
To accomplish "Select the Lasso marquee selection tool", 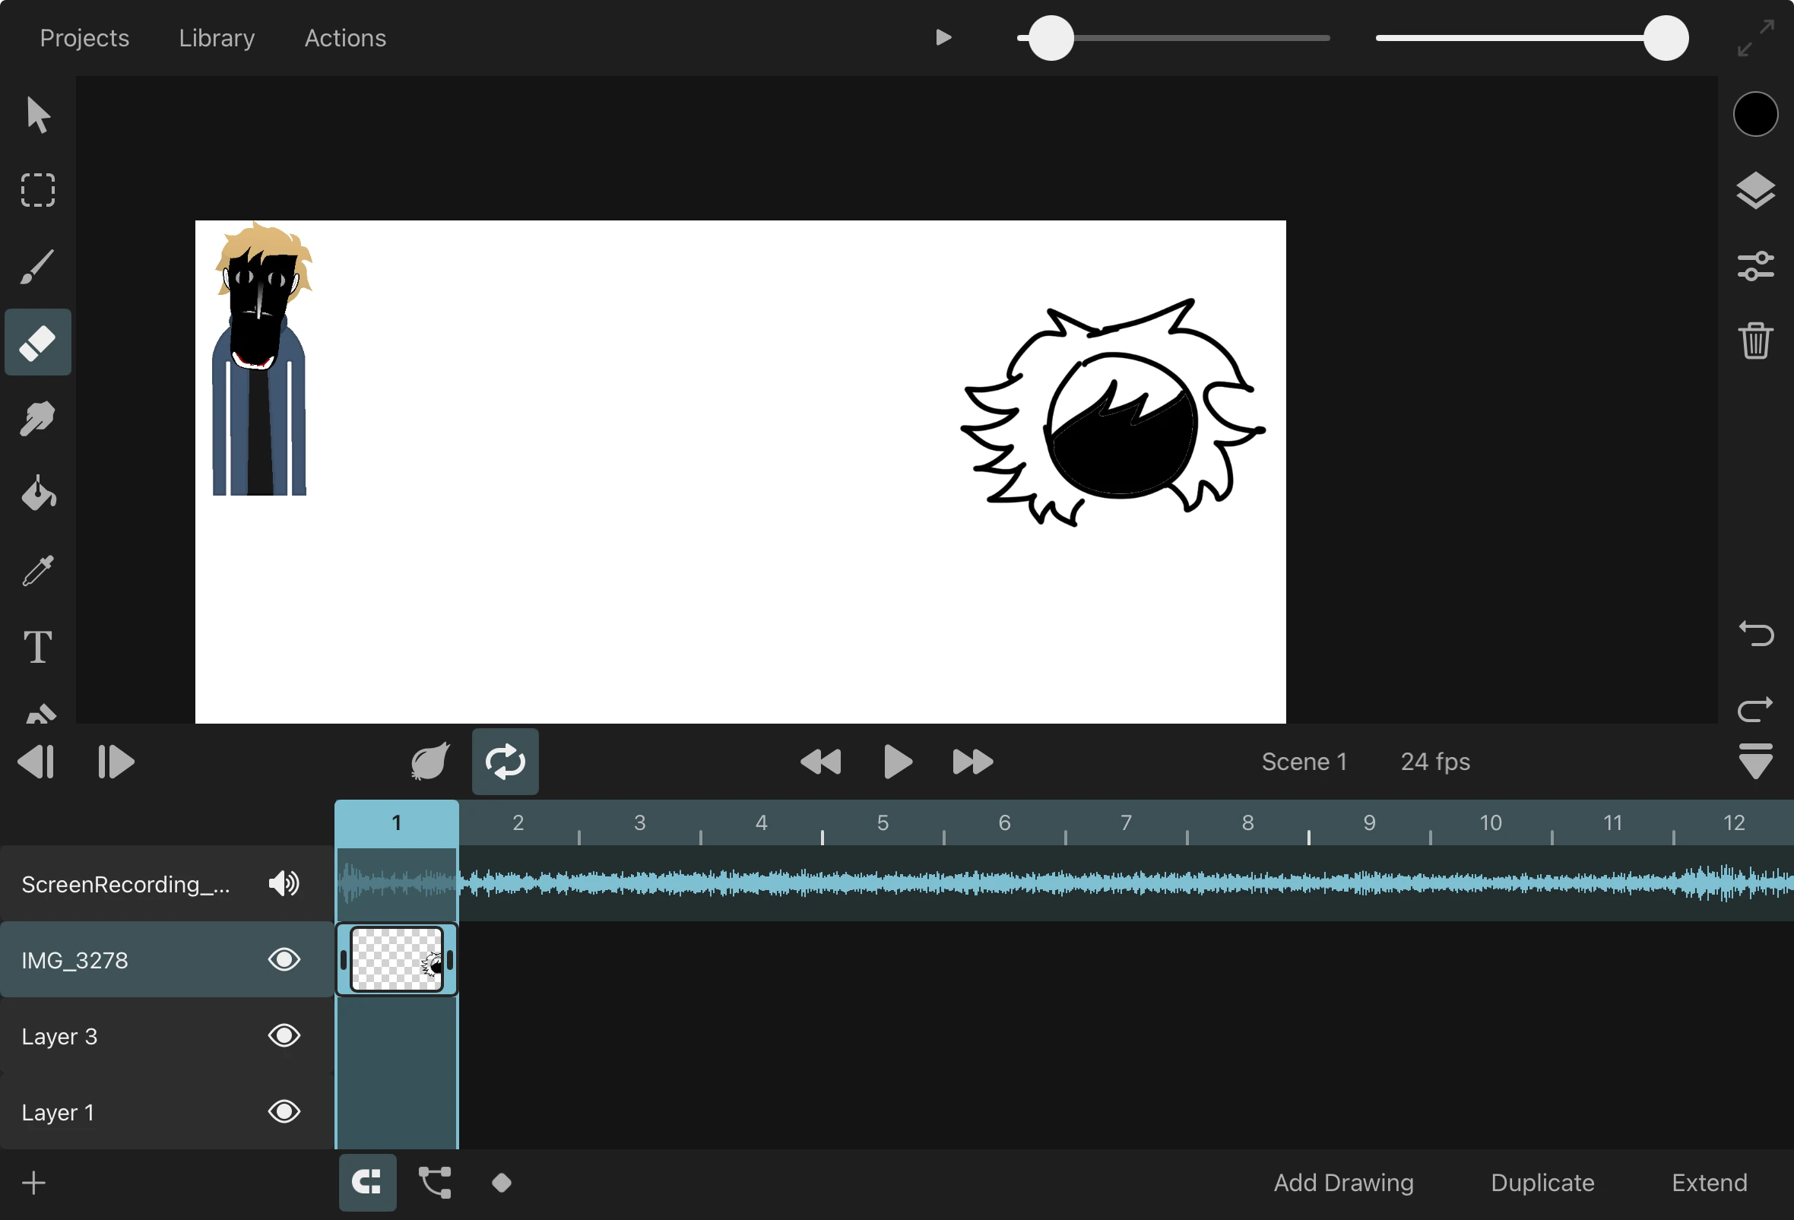I will 37,190.
